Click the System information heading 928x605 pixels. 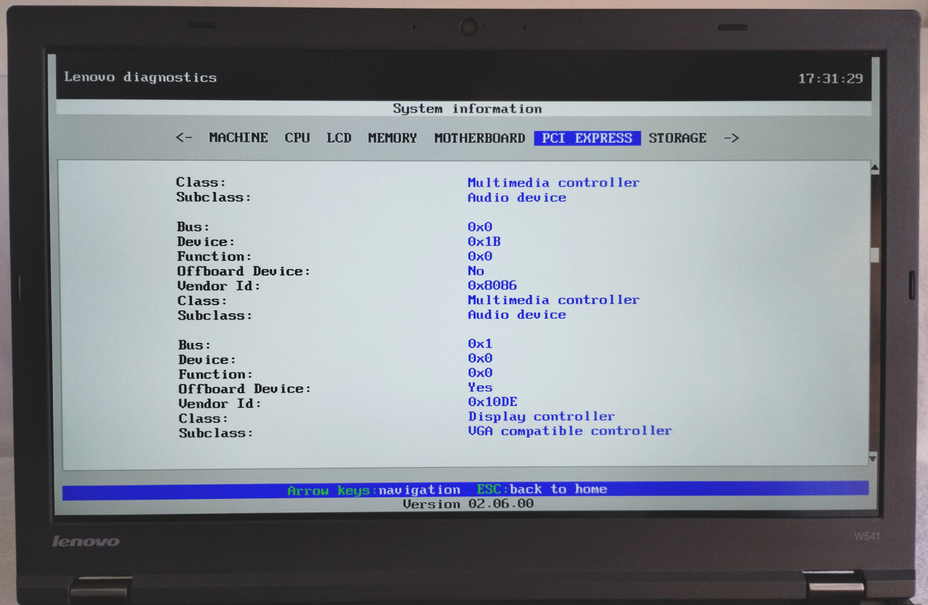coord(467,108)
